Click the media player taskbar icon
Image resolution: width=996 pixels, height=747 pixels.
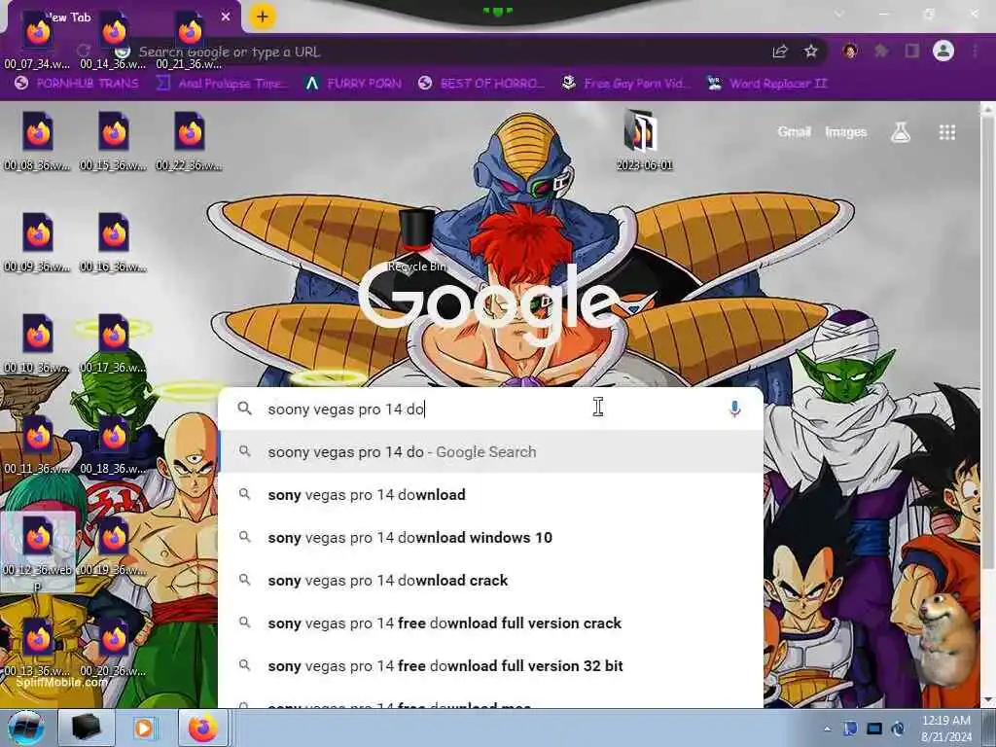click(144, 728)
